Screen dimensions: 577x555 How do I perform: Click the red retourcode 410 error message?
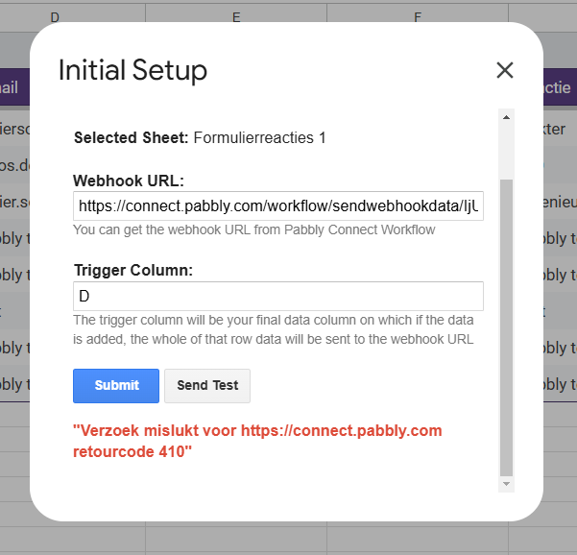[257, 441]
